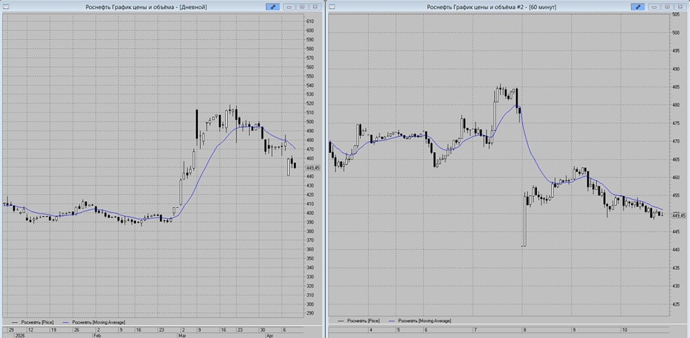Image resolution: width=690 pixels, height=338 pixels.
Task: Click the 610 price label on the daily axis
Action: pos(310,21)
